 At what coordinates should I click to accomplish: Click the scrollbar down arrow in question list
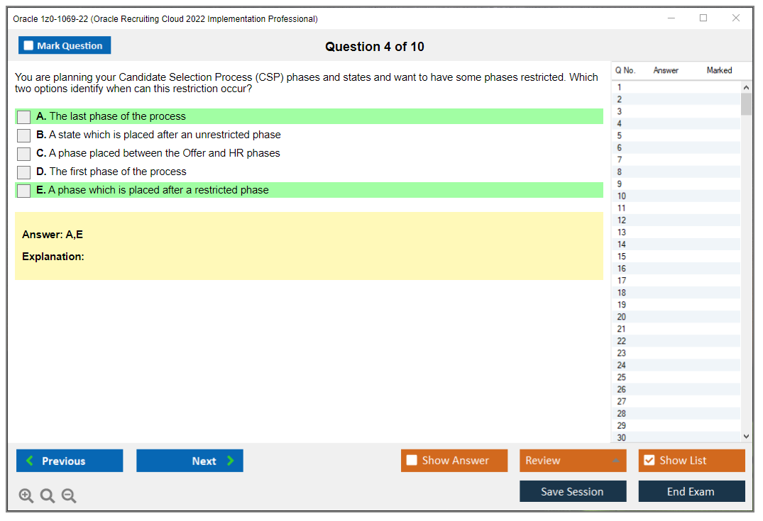(746, 436)
